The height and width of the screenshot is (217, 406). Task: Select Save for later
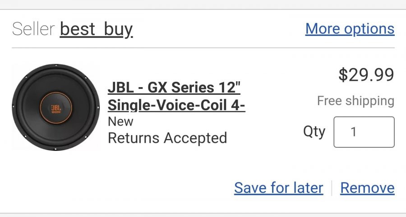click(279, 188)
